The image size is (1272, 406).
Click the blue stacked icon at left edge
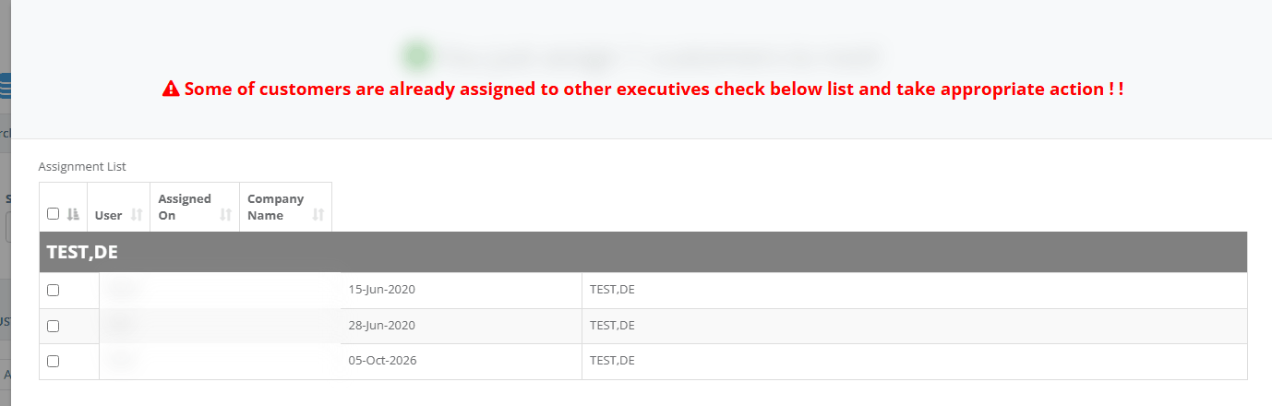coord(5,86)
